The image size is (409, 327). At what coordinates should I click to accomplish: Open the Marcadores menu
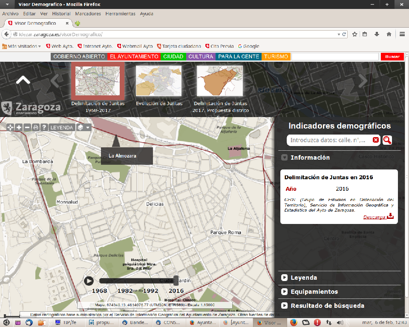click(88, 14)
